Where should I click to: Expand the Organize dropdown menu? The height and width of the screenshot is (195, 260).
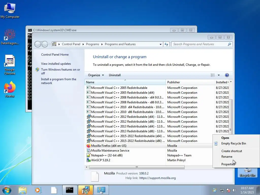coord(96,75)
